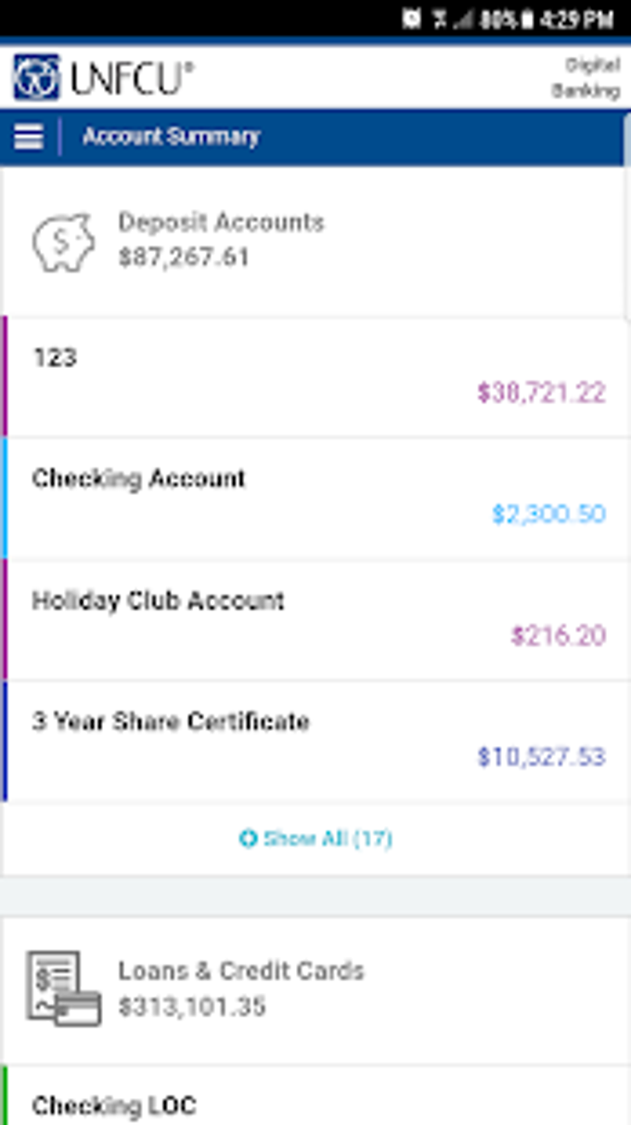Image resolution: width=631 pixels, height=1125 pixels.
Task: Tap the signal strength status icon
Action: pos(463,20)
